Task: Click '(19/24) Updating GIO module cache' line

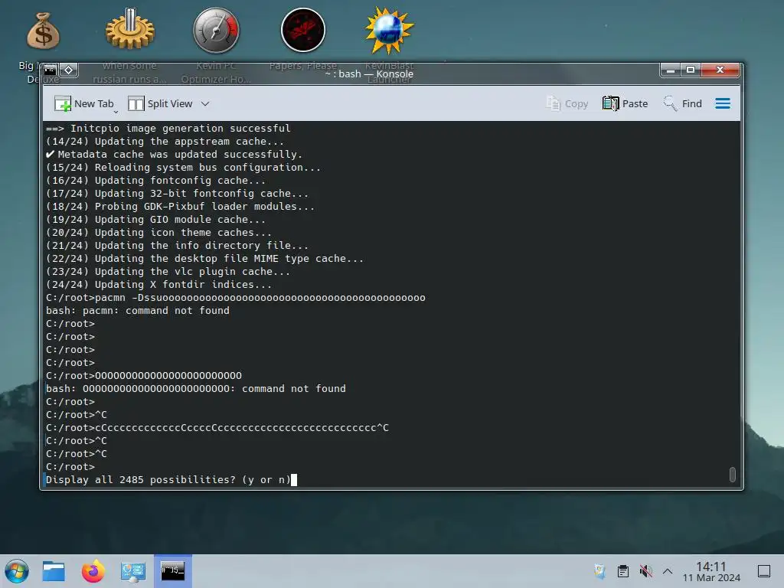Action: click(155, 220)
